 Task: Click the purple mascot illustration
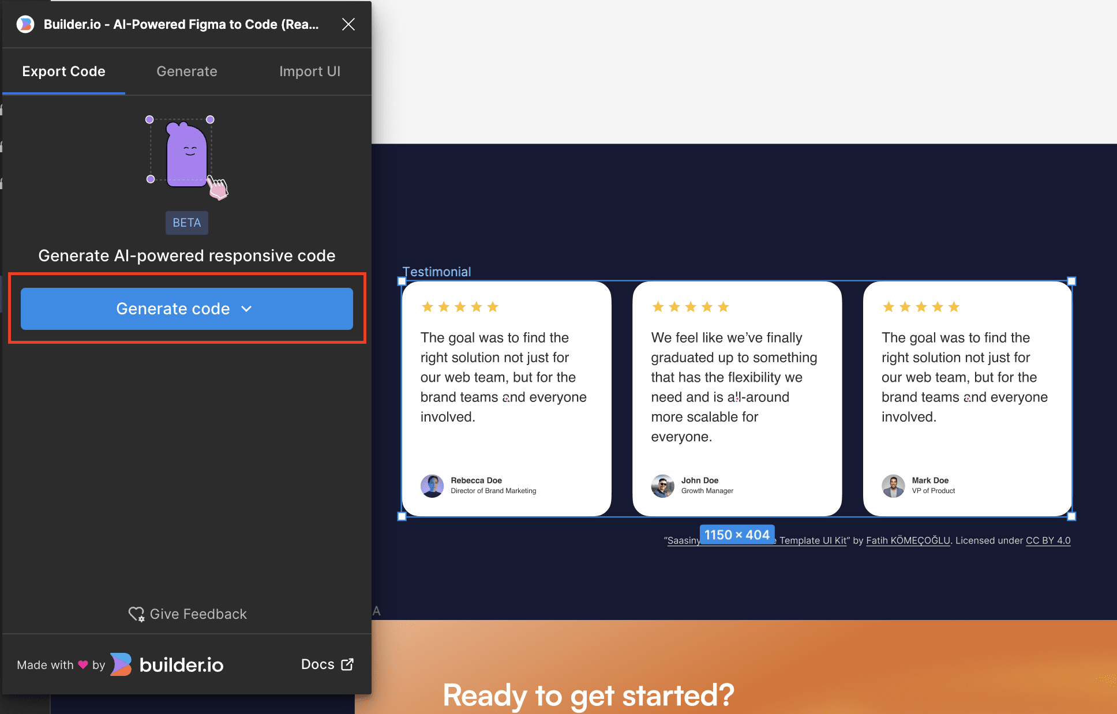pyautogui.click(x=186, y=156)
